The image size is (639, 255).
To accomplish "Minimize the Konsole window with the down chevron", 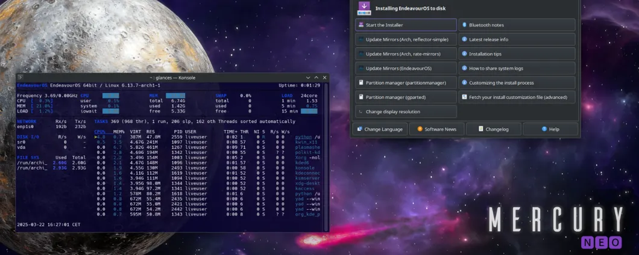I will (308, 77).
